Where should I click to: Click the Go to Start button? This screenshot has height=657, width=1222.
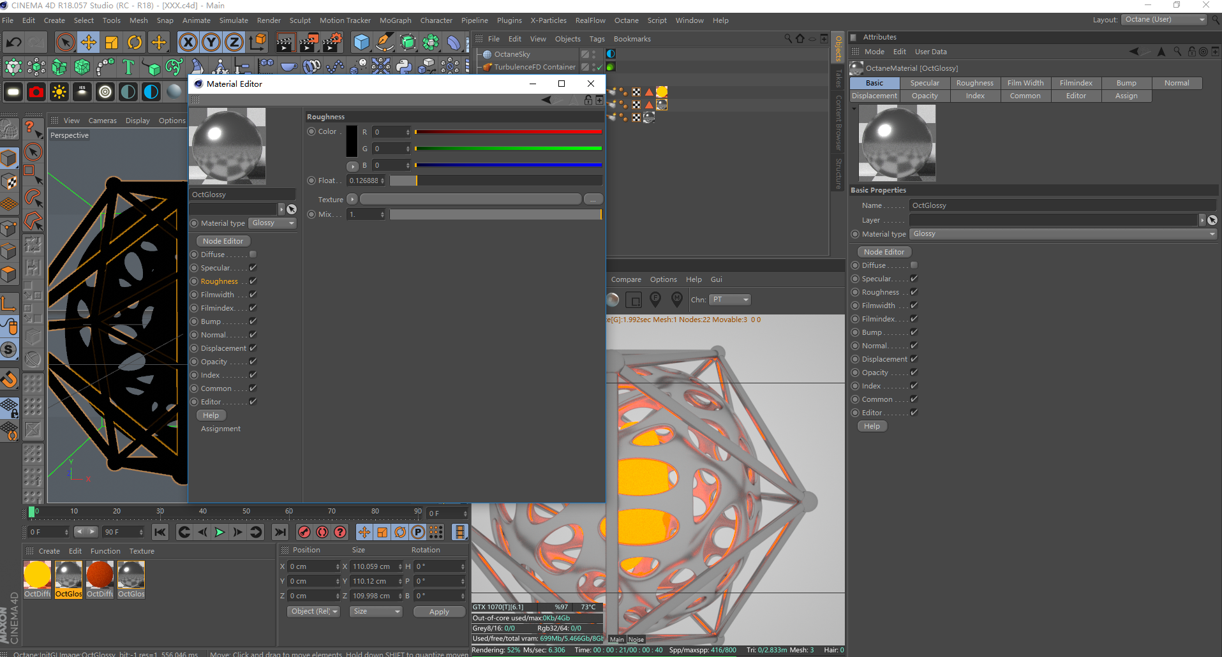[x=160, y=532]
